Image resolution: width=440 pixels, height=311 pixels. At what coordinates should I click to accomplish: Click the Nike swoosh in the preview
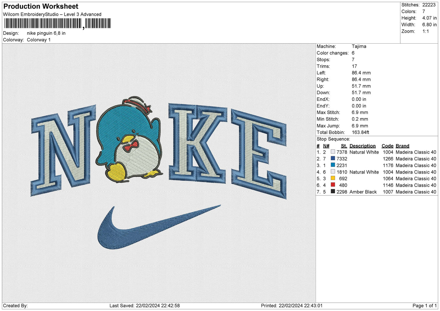(159, 226)
